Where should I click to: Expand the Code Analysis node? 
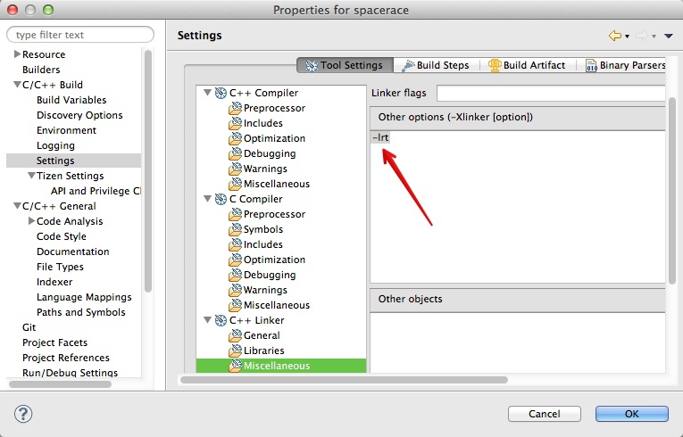(31, 220)
